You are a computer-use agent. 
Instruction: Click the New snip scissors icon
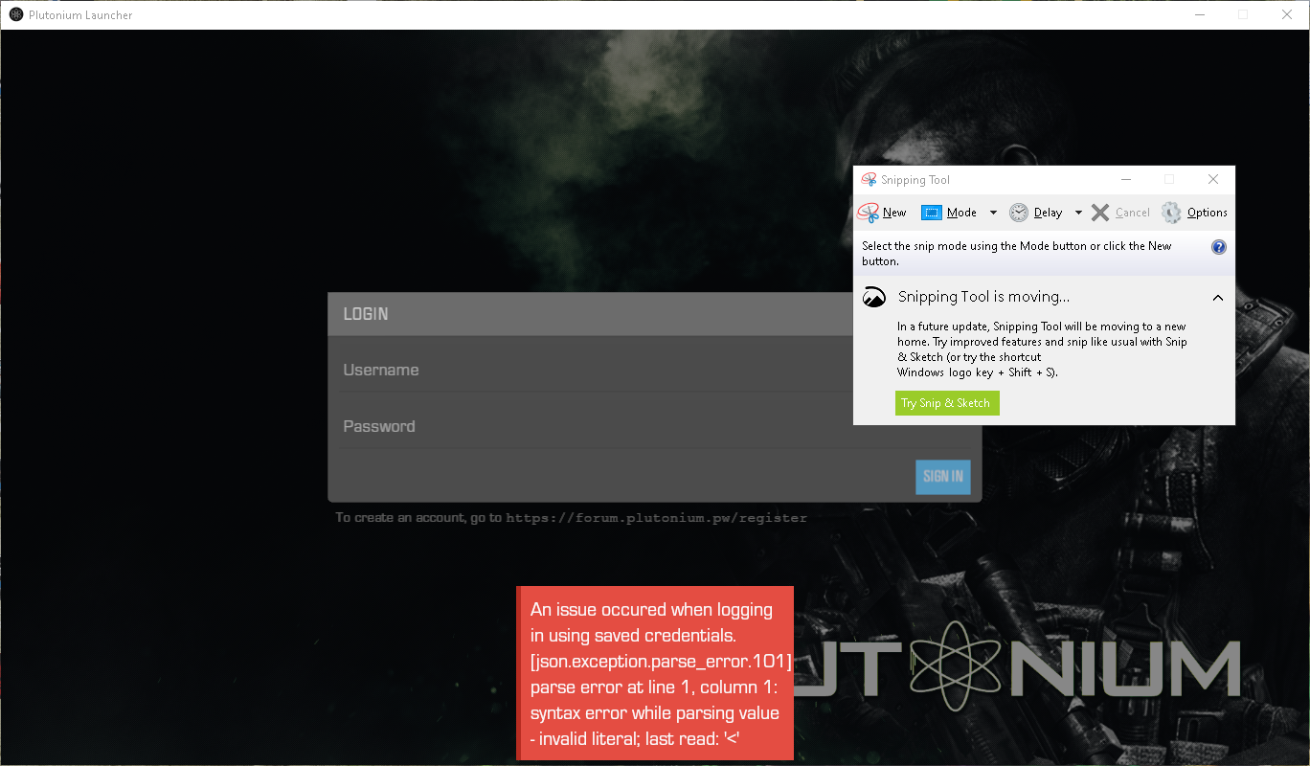(x=869, y=213)
